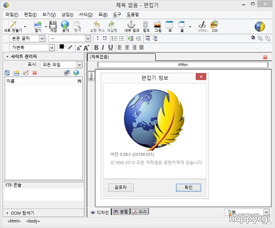Open the 삽입(I) menu
275x228 pixels.
click(67, 15)
